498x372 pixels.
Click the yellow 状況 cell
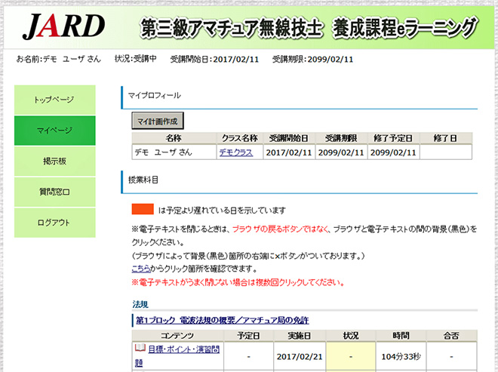(x=351, y=357)
